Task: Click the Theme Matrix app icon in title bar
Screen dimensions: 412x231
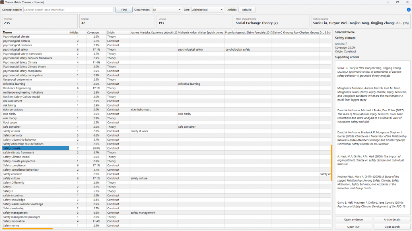Action: point(2,2)
